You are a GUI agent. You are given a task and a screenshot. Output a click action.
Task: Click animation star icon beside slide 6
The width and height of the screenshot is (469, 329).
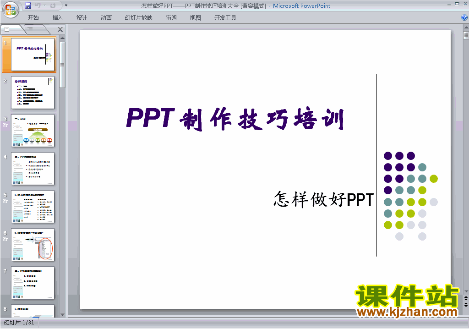[x=5, y=239]
